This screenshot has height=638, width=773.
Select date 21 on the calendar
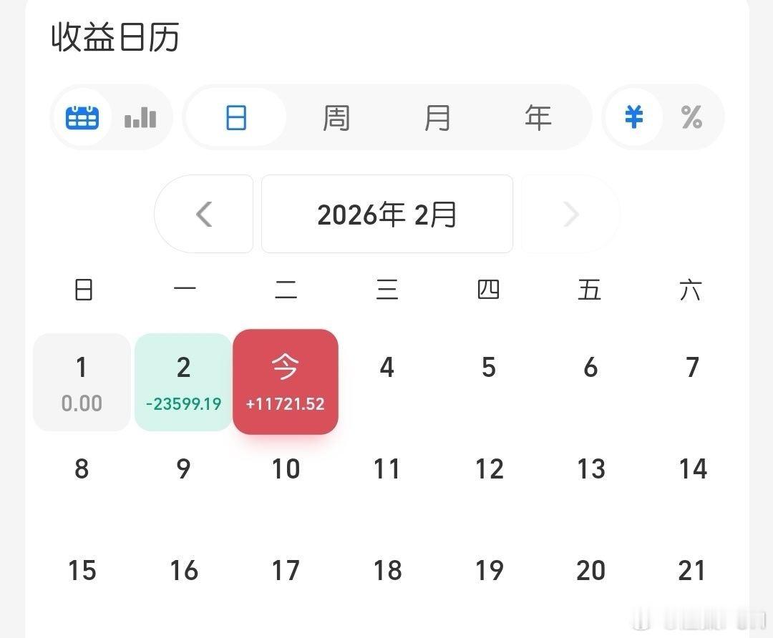click(x=691, y=570)
